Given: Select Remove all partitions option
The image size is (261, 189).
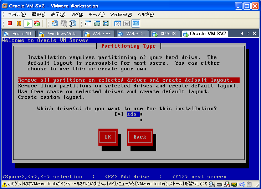Looking at the screenshot, I should 129,80.
